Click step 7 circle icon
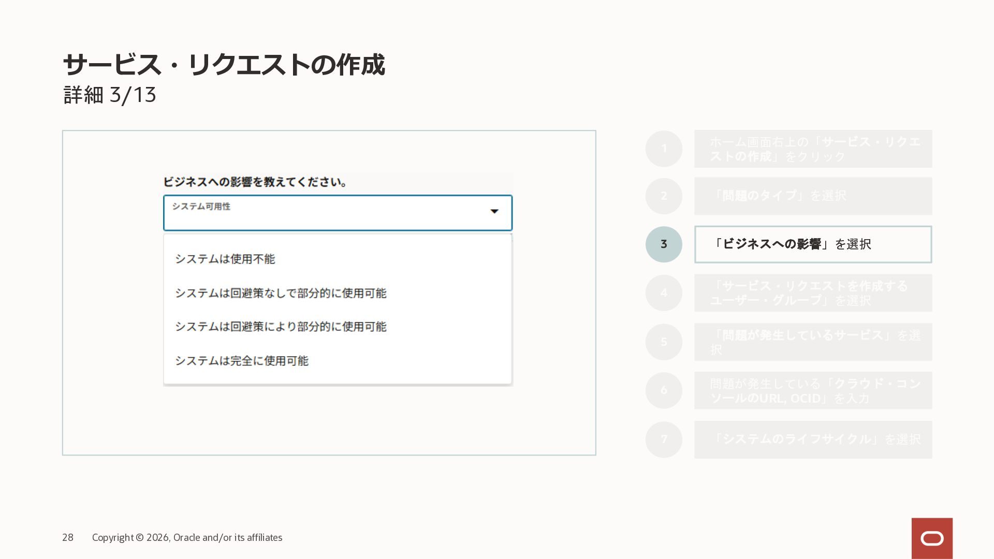This screenshot has width=994, height=559. (x=664, y=439)
